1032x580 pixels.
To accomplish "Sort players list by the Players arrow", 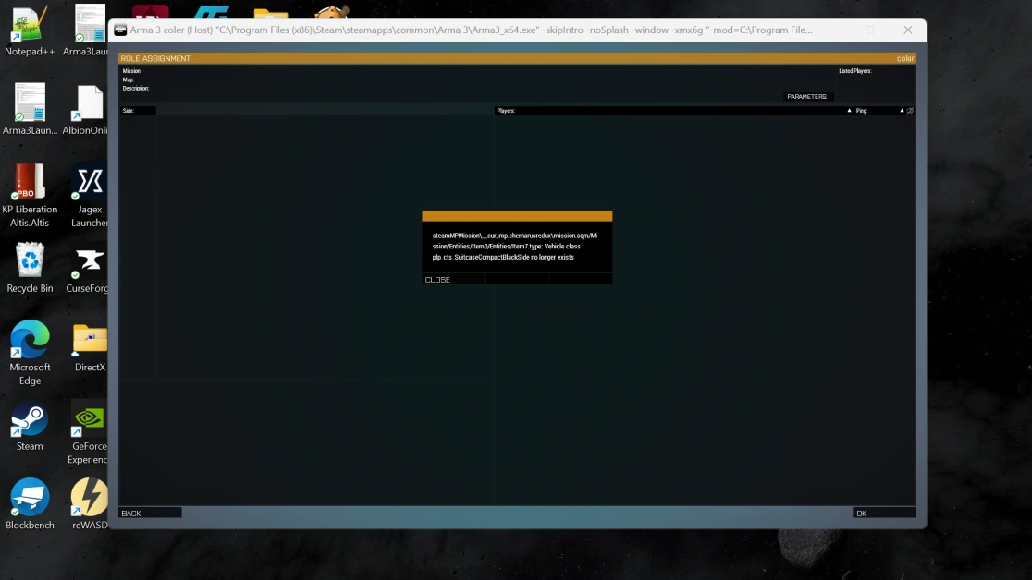I will 849,111.
